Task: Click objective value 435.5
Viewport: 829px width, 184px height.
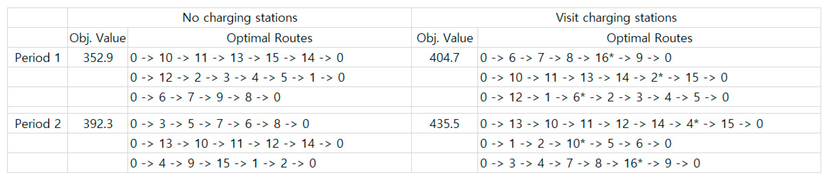Action: (444, 124)
